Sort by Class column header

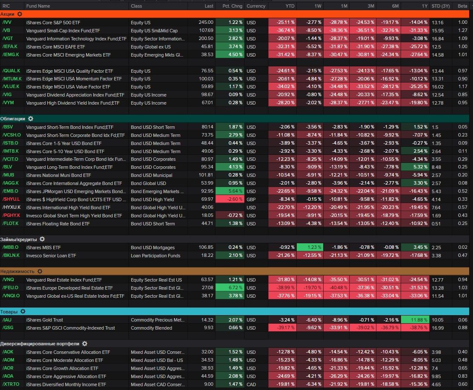pyautogui.click(x=136, y=6)
